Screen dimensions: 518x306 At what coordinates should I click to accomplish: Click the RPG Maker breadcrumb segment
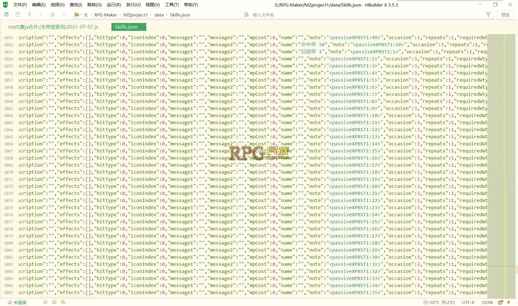tap(106, 15)
